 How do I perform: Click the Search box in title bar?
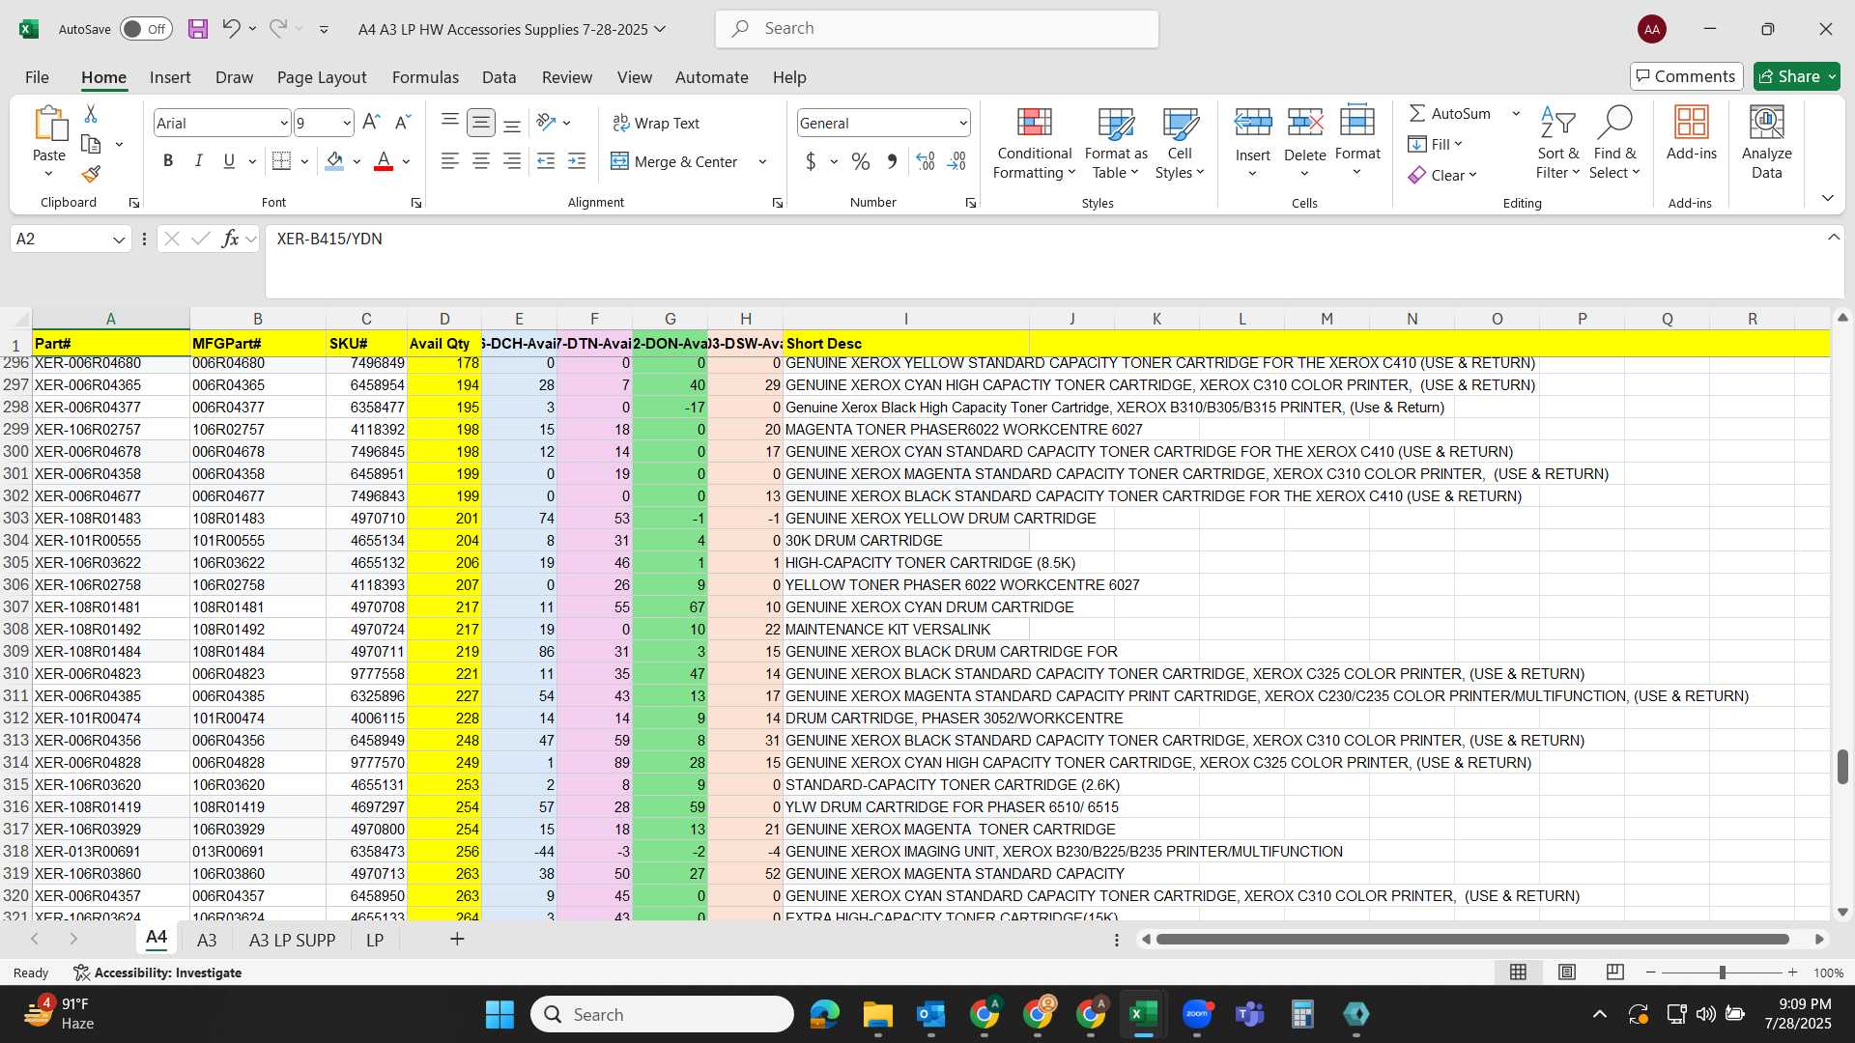pos(937,29)
